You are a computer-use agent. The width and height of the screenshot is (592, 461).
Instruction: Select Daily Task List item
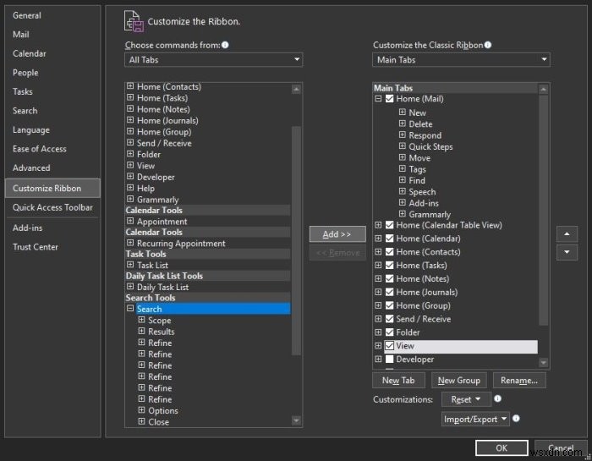162,287
